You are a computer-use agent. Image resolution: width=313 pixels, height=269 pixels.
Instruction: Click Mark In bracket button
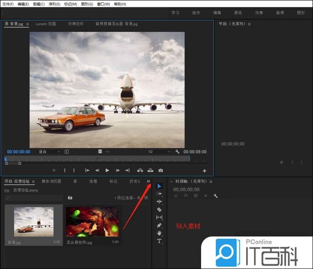(65, 170)
